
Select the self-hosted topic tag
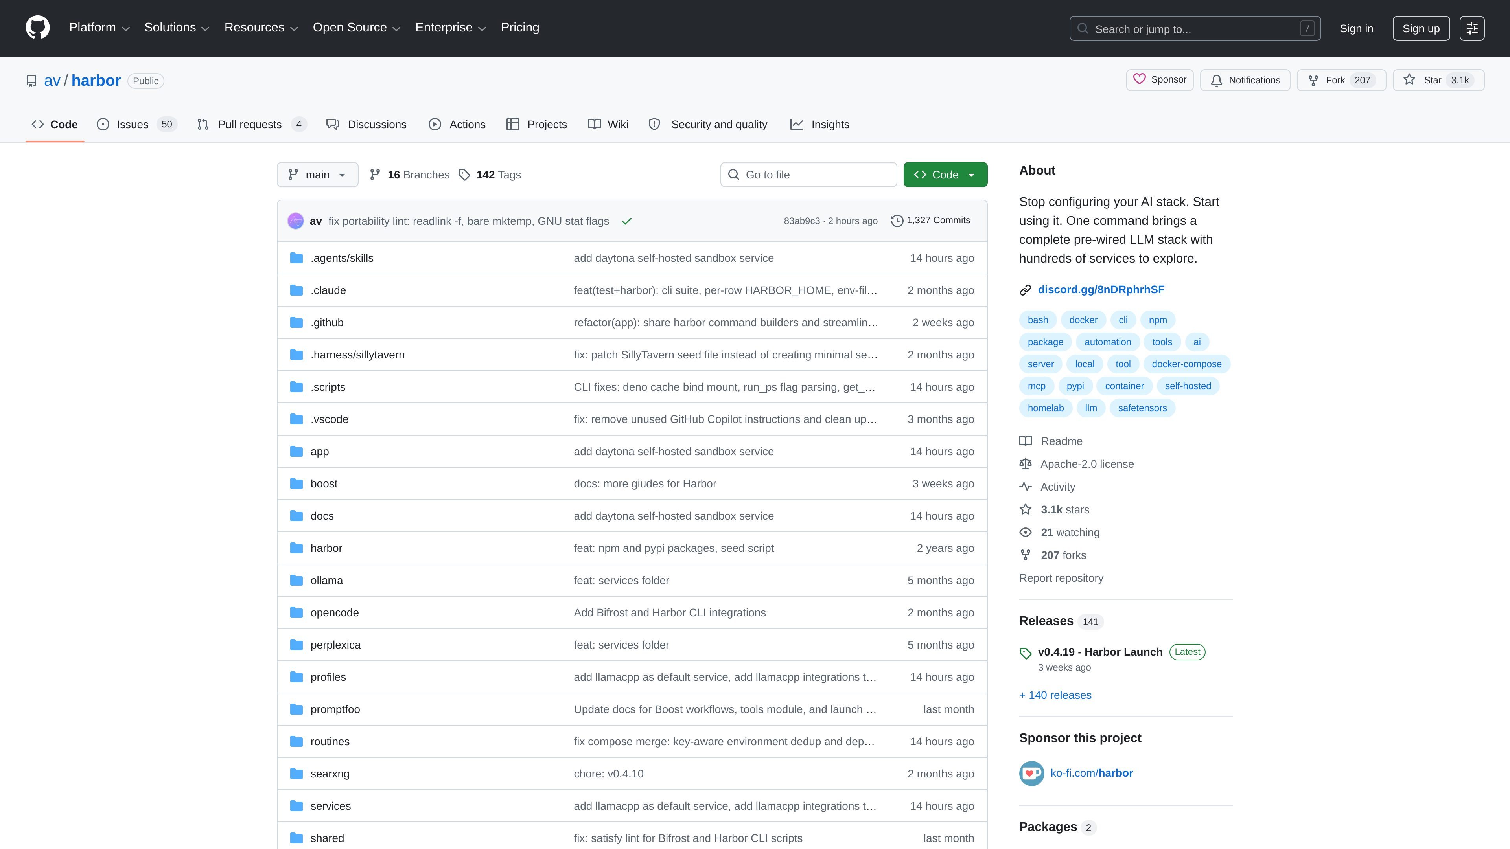pyautogui.click(x=1188, y=386)
